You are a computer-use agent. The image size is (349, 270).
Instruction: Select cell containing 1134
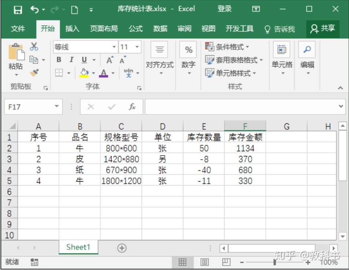[245, 148]
